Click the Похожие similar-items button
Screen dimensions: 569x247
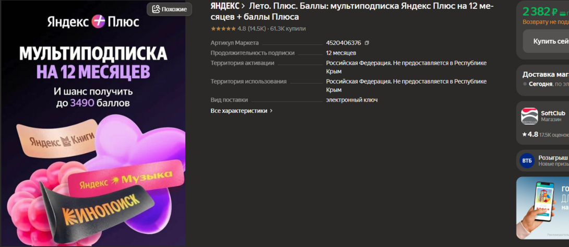[169, 9]
